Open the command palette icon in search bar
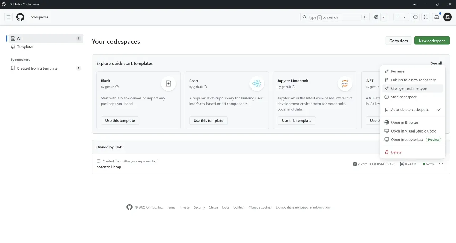Screen dimensions: 456x243 (x=365, y=17)
